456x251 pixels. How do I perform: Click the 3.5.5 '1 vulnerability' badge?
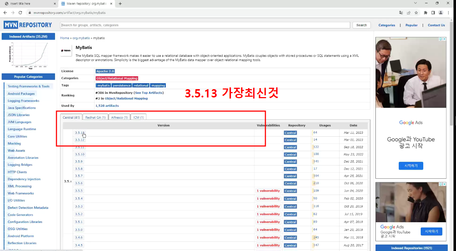click(x=268, y=191)
